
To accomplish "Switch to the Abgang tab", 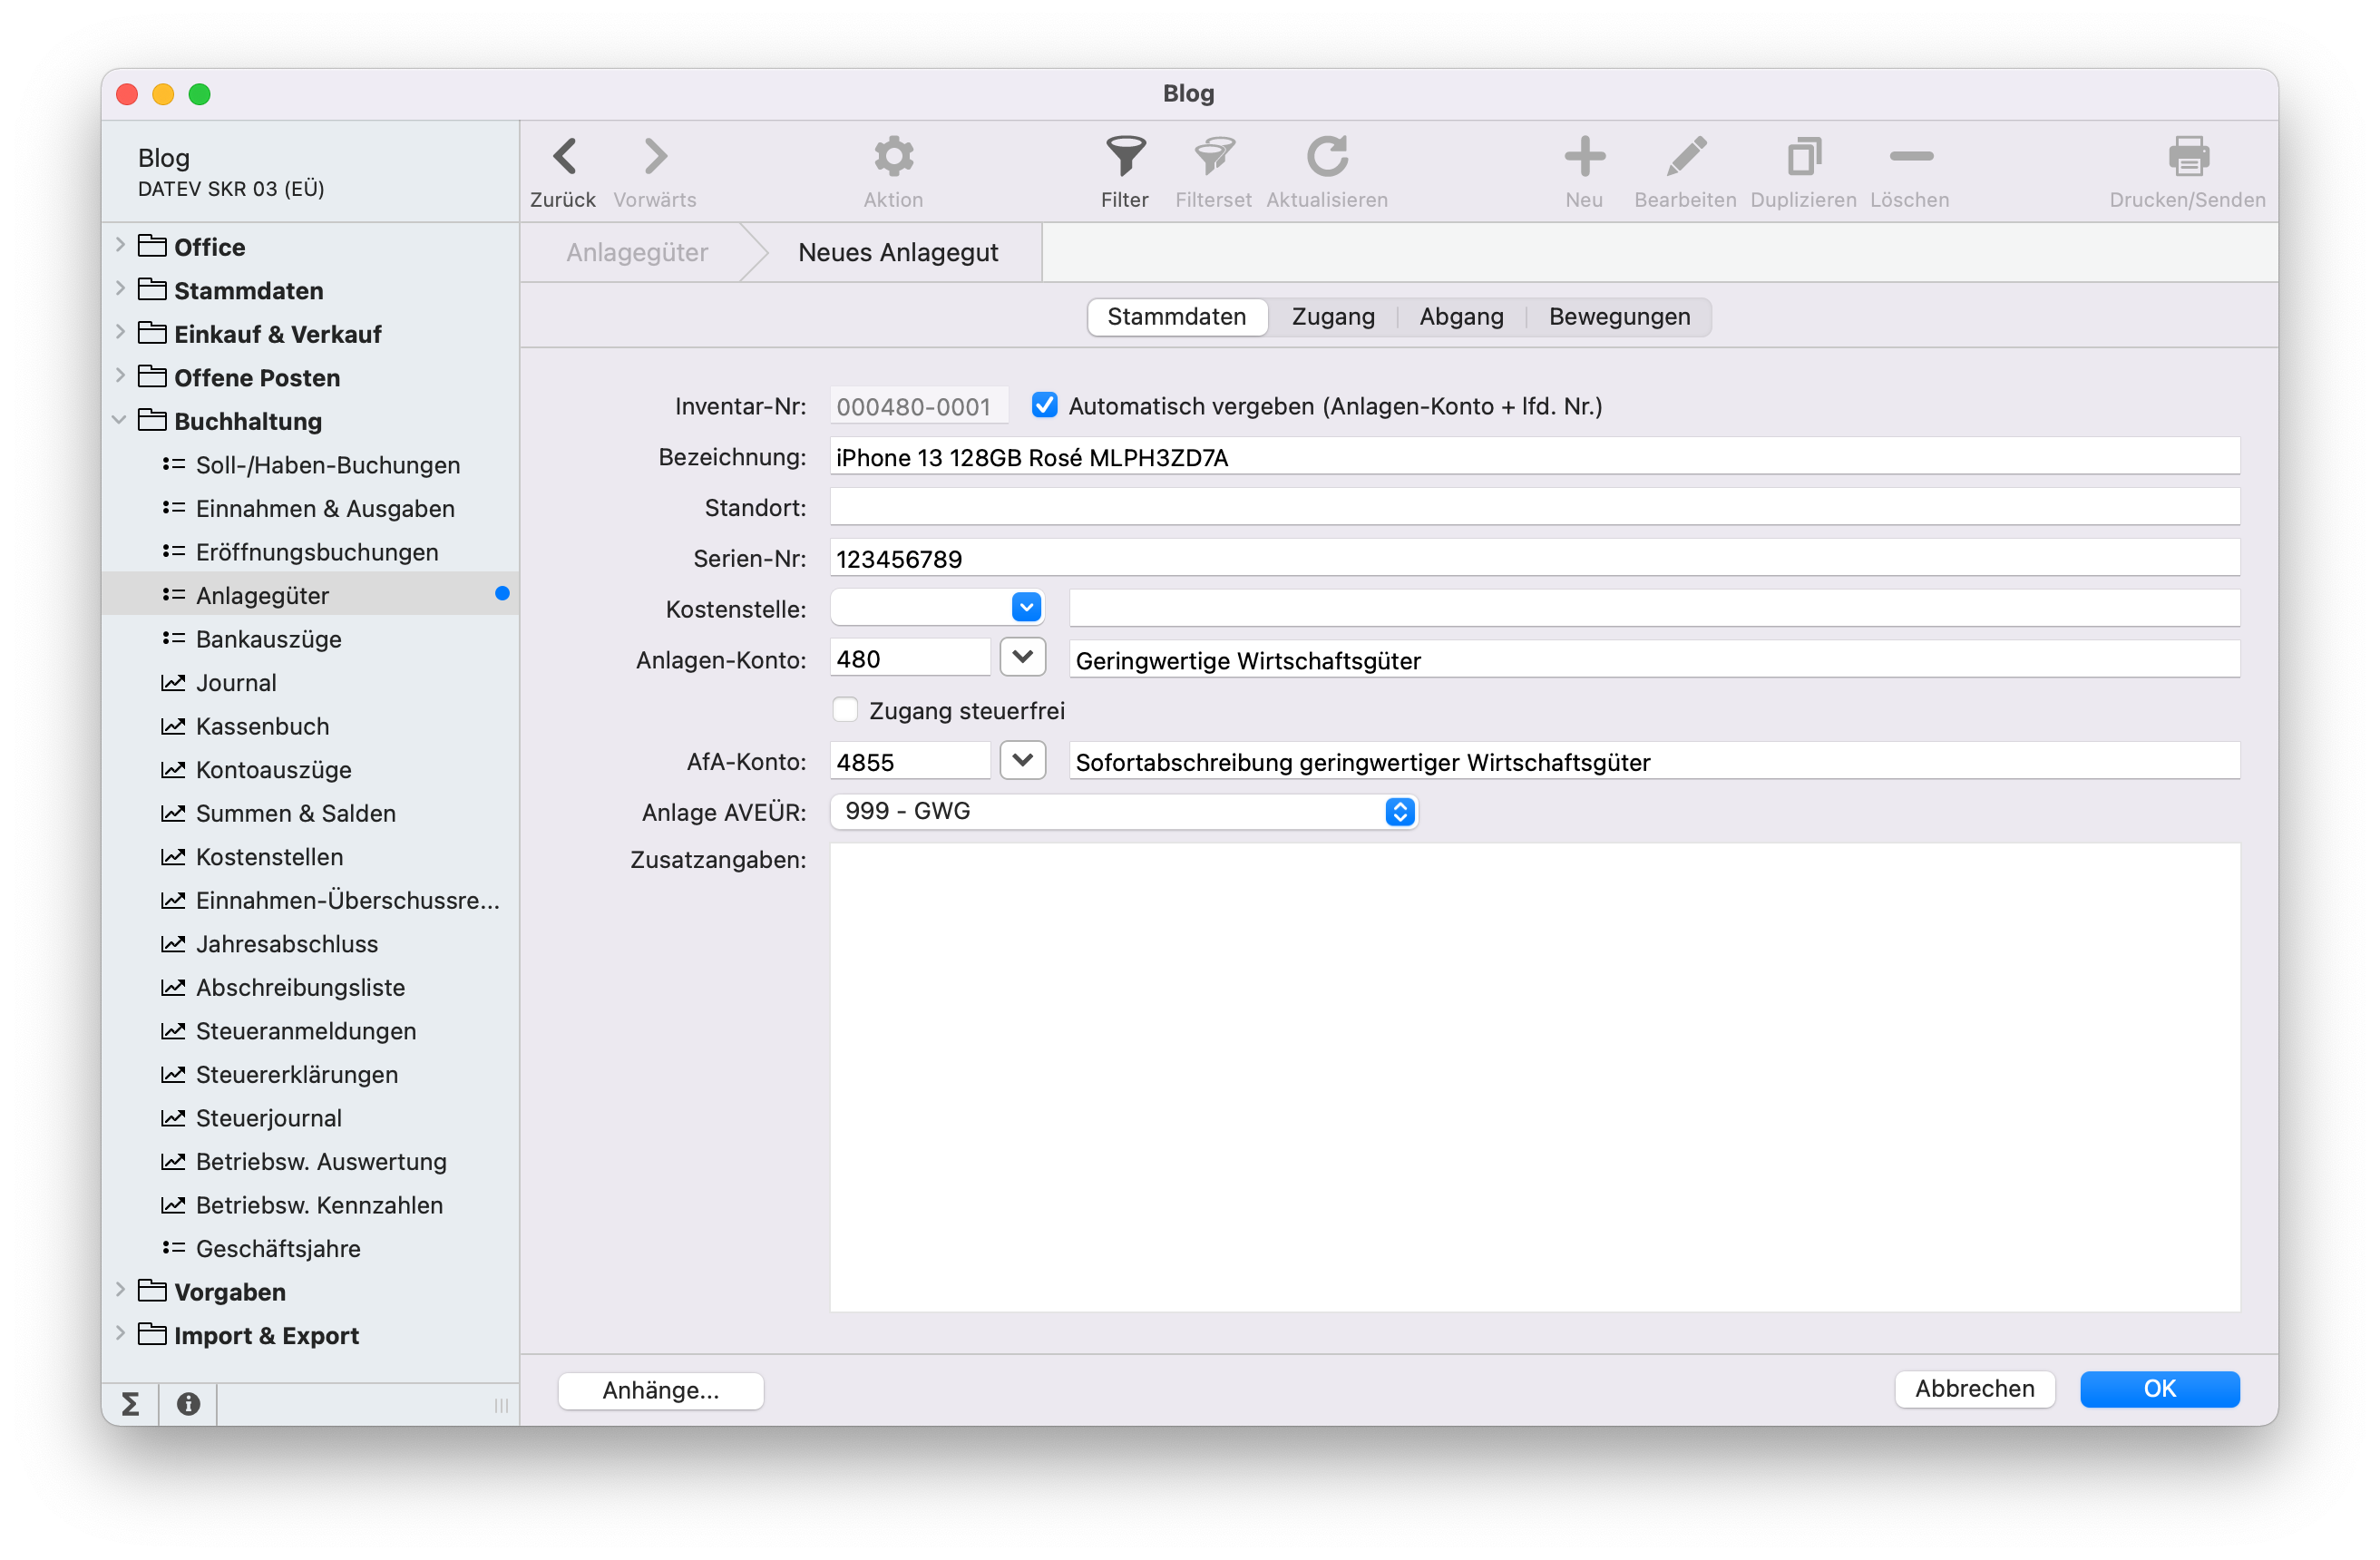I will click(x=1461, y=317).
